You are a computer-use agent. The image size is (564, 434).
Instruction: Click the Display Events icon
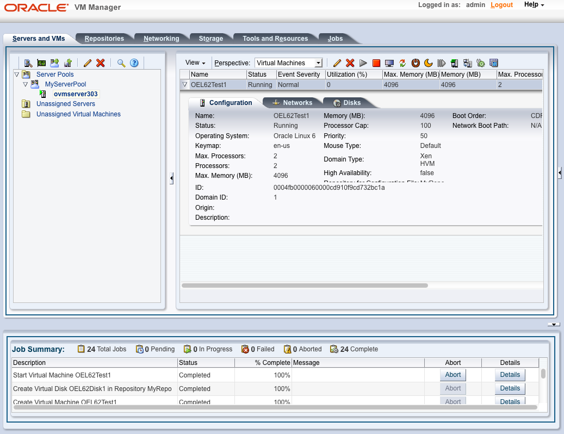[494, 63]
